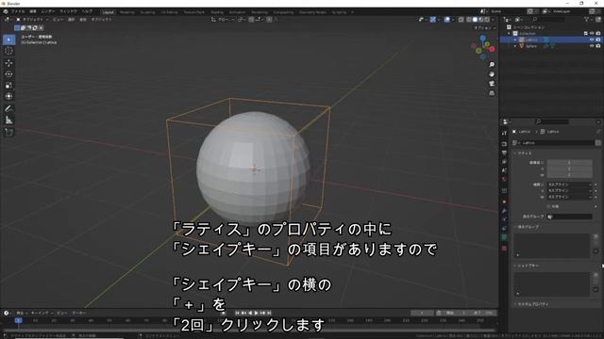Viewport: 604px width, 339px height.
Task: Select the Scale tool in the toolbar
Action: (x=8, y=86)
